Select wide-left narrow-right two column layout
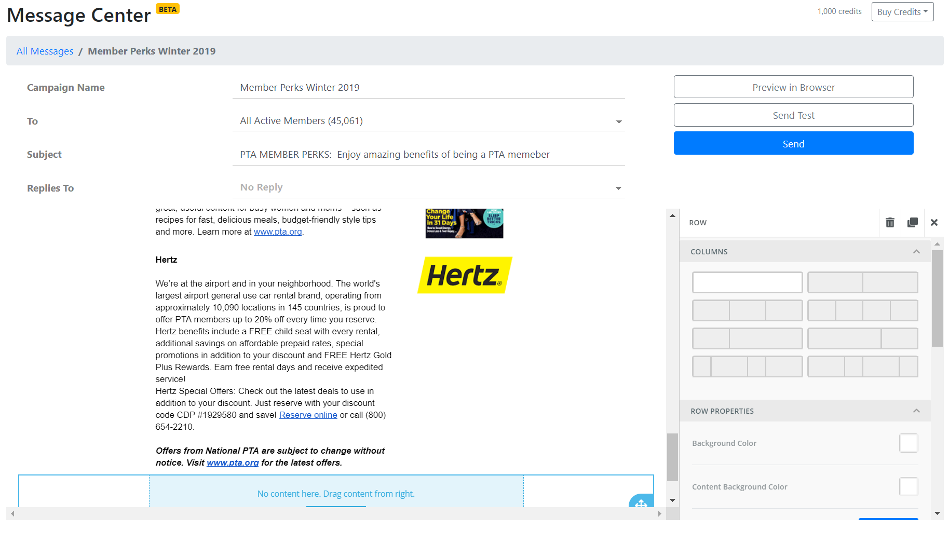This screenshot has width=949, height=544. tap(863, 338)
